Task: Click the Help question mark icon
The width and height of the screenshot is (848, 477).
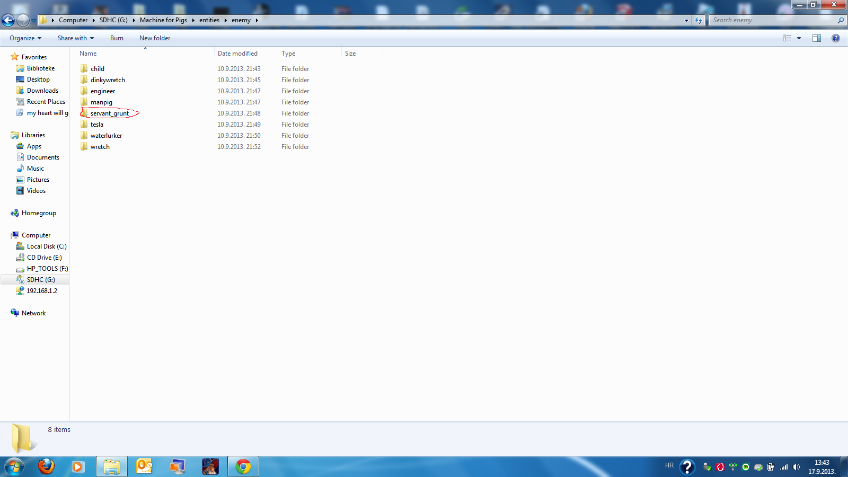Action: coord(835,38)
